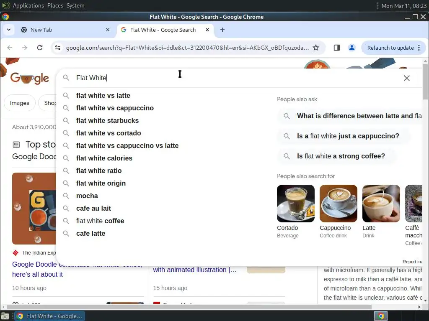Viewport: 429px width, 321px height.
Task: Click the Relaunch to update button
Action: click(x=390, y=48)
